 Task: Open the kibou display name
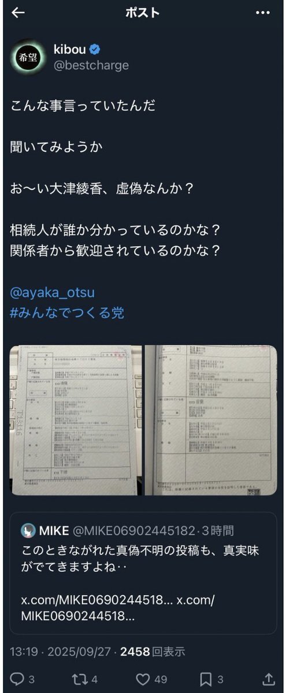pos(71,50)
